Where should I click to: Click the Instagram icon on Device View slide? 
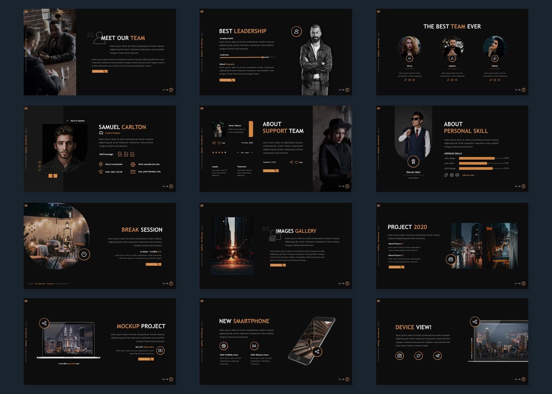pos(399,355)
